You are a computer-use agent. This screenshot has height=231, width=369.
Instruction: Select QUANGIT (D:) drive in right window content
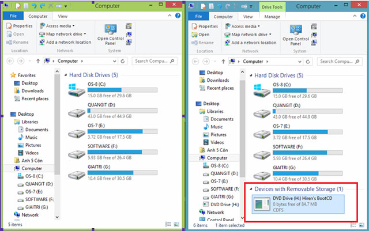point(298,111)
